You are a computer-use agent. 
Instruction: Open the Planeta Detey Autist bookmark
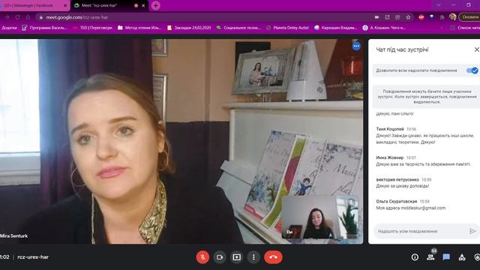coord(287,28)
